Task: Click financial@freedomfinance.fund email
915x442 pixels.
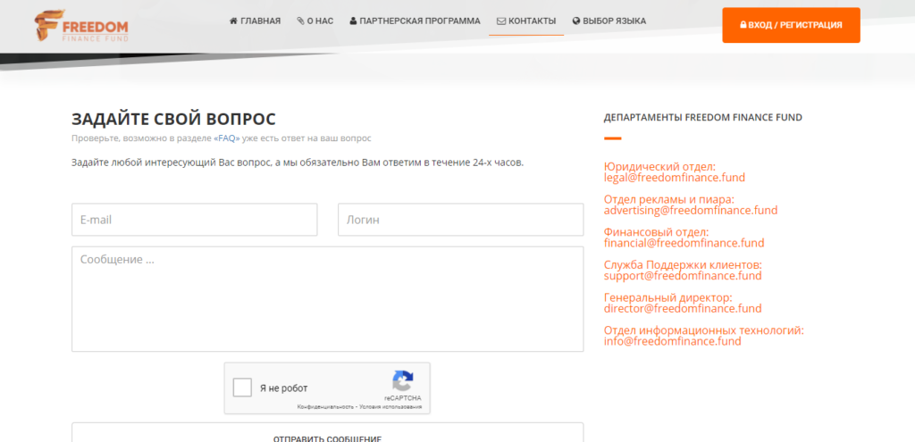Action: 684,243
